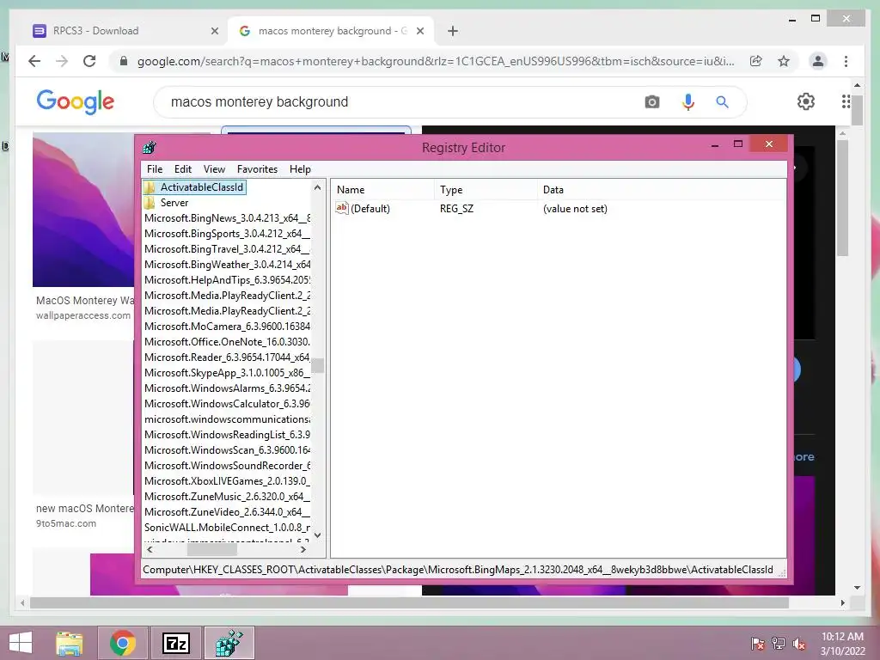The image size is (880, 660).
Task: Open the Help menu in Registry Editor
Action: 300,169
